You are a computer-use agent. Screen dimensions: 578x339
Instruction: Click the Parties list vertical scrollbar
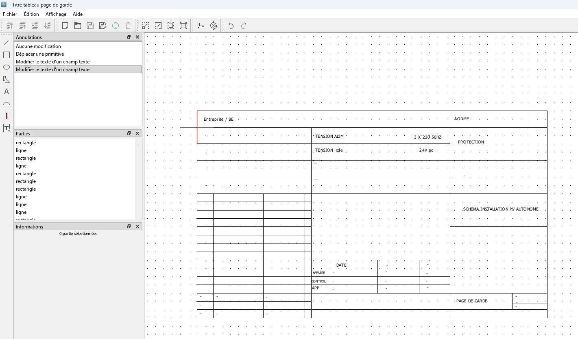(138, 179)
